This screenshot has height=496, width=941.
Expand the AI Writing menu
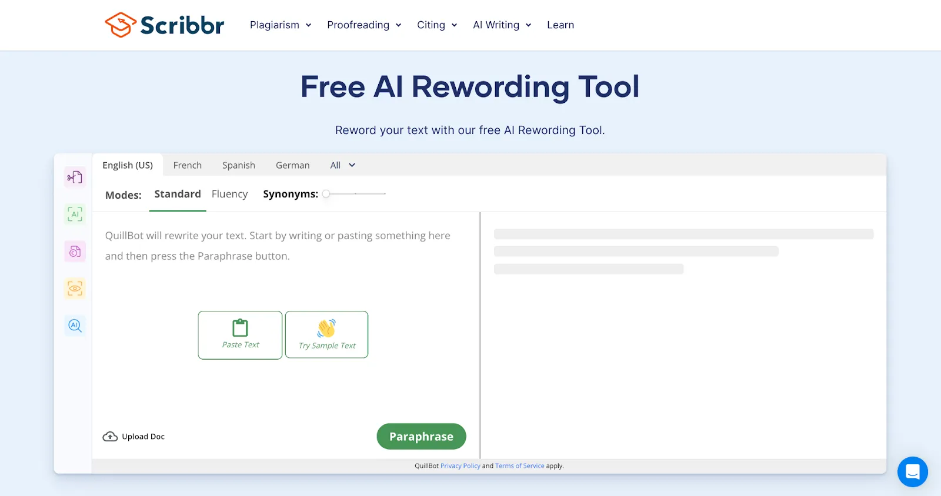tap(502, 25)
